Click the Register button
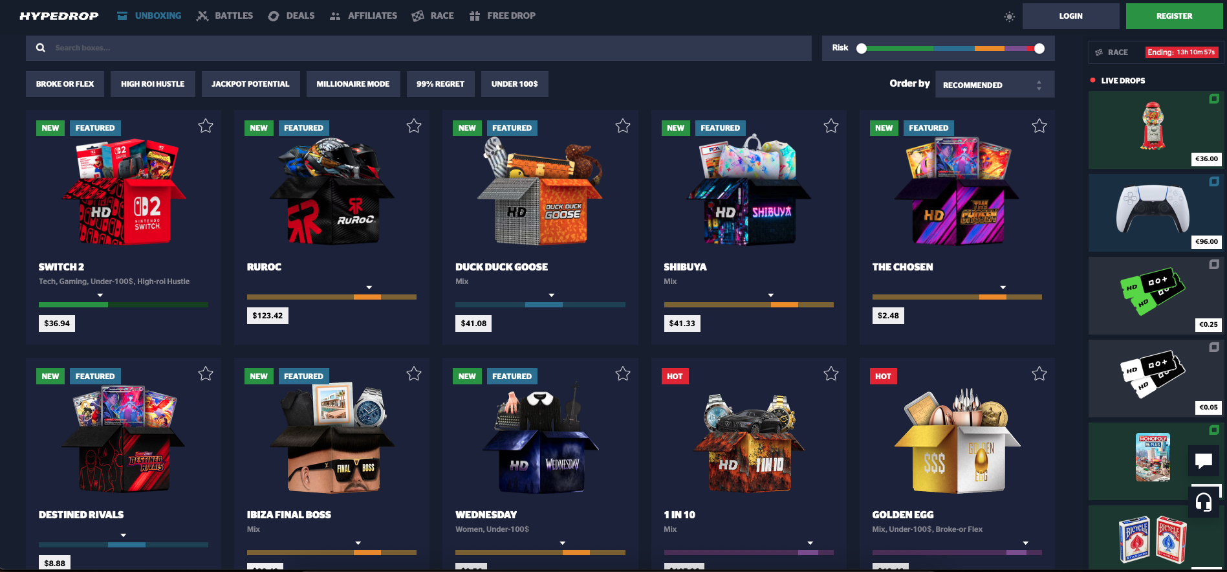 point(1174,16)
